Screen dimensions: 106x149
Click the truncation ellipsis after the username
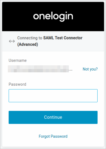coord(71,70)
